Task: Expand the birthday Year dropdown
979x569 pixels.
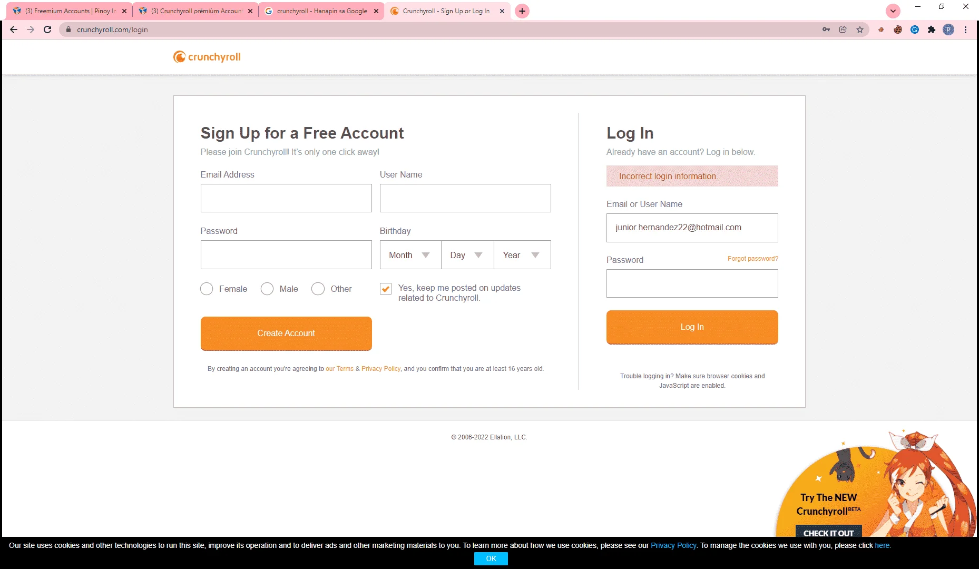Action: tap(522, 255)
